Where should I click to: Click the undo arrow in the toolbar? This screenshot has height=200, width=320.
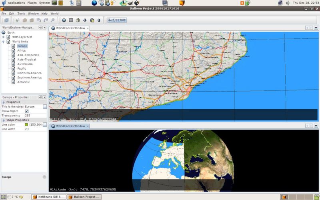point(38,20)
